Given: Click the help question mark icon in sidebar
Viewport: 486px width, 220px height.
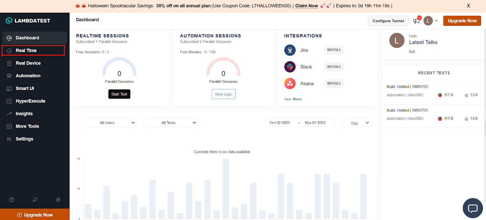Looking at the screenshot, I should pyautogui.click(x=12, y=200).
